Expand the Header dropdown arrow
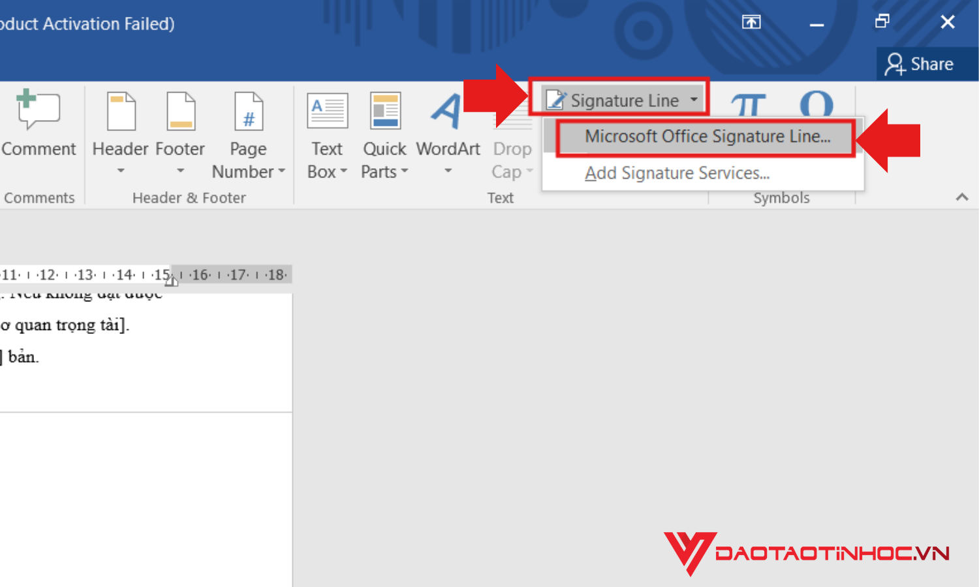 coord(121,171)
